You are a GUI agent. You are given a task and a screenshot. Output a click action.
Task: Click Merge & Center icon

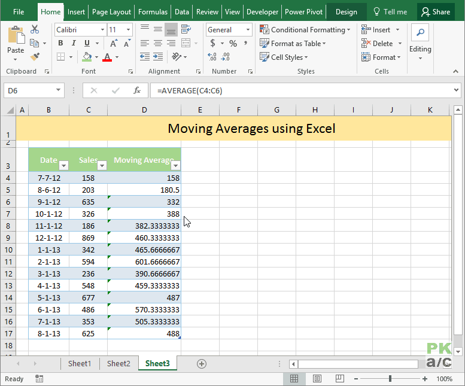pos(186,43)
